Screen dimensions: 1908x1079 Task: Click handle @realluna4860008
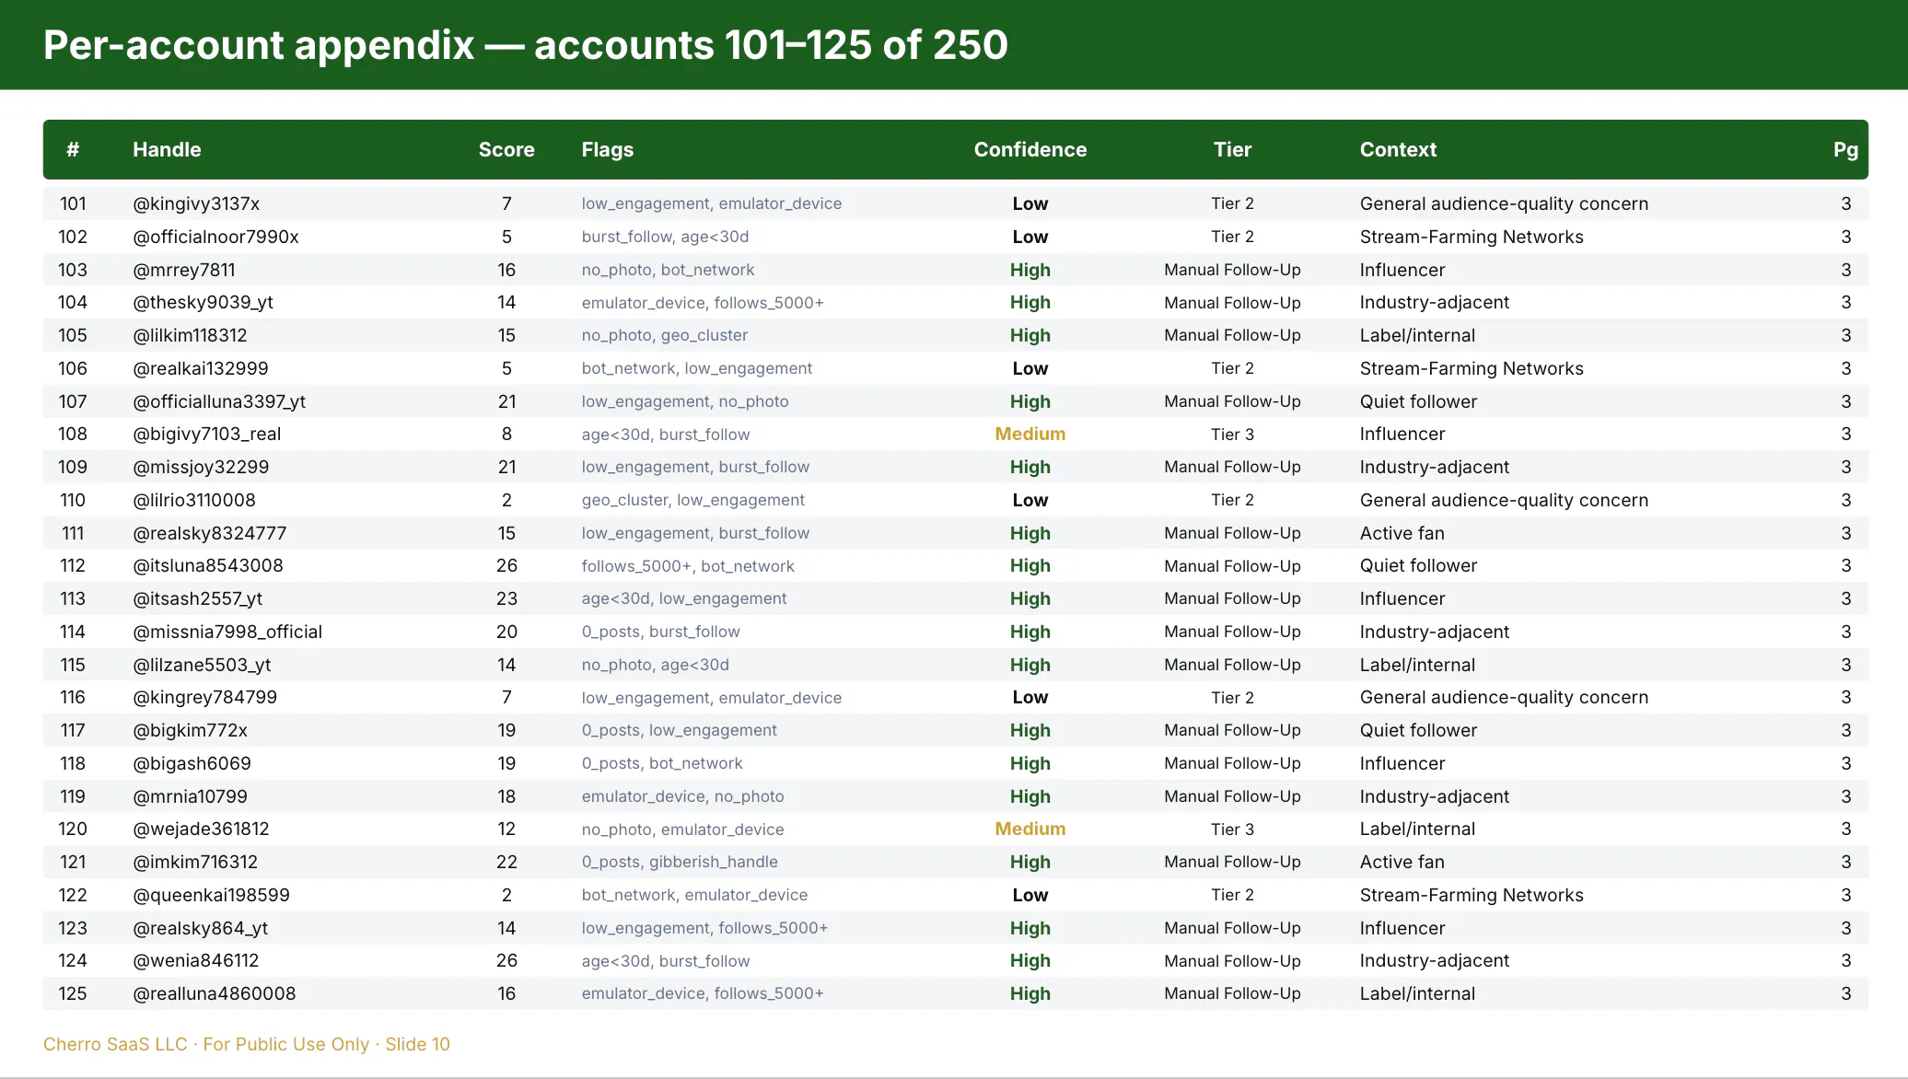click(x=215, y=993)
